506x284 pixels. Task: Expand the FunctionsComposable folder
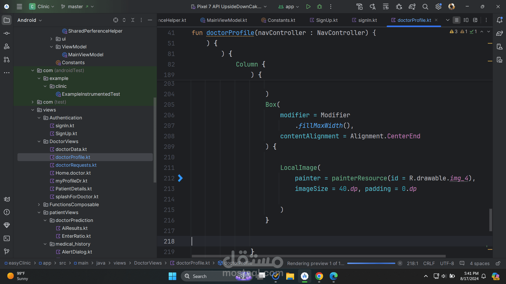[x=39, y=205]
